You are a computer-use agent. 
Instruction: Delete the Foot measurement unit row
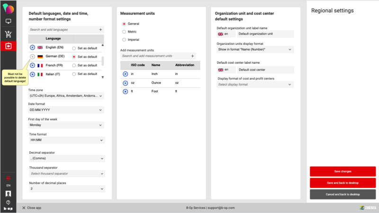click(x=125, y=91)
